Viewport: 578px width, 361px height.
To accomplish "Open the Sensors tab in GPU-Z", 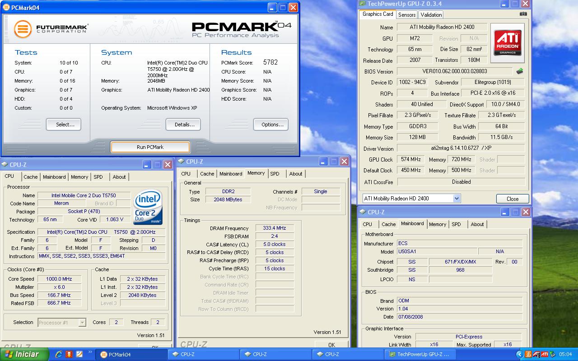I will tap(407, 14).
